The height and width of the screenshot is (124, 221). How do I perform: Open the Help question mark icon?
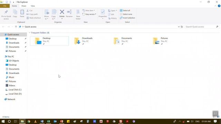tap(219, 6)
